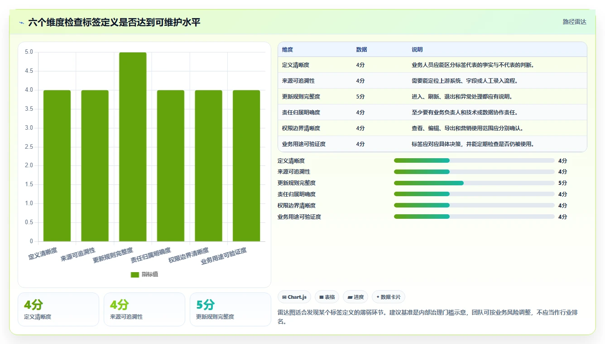The image size is (605, 344).
Task: Click the 5分 value in the table
Action: coord(360,97)
